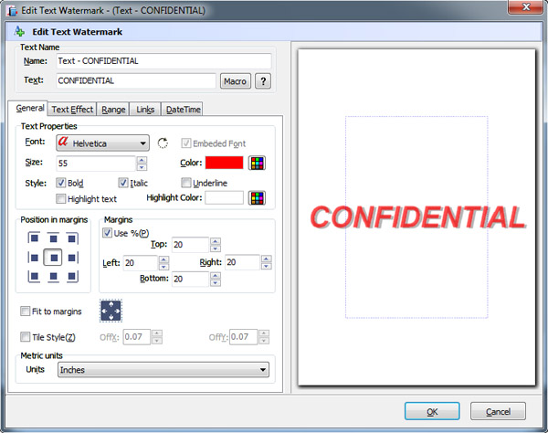
Task: Select the bottom-right position in margins
Action: [x=72, y=276]
